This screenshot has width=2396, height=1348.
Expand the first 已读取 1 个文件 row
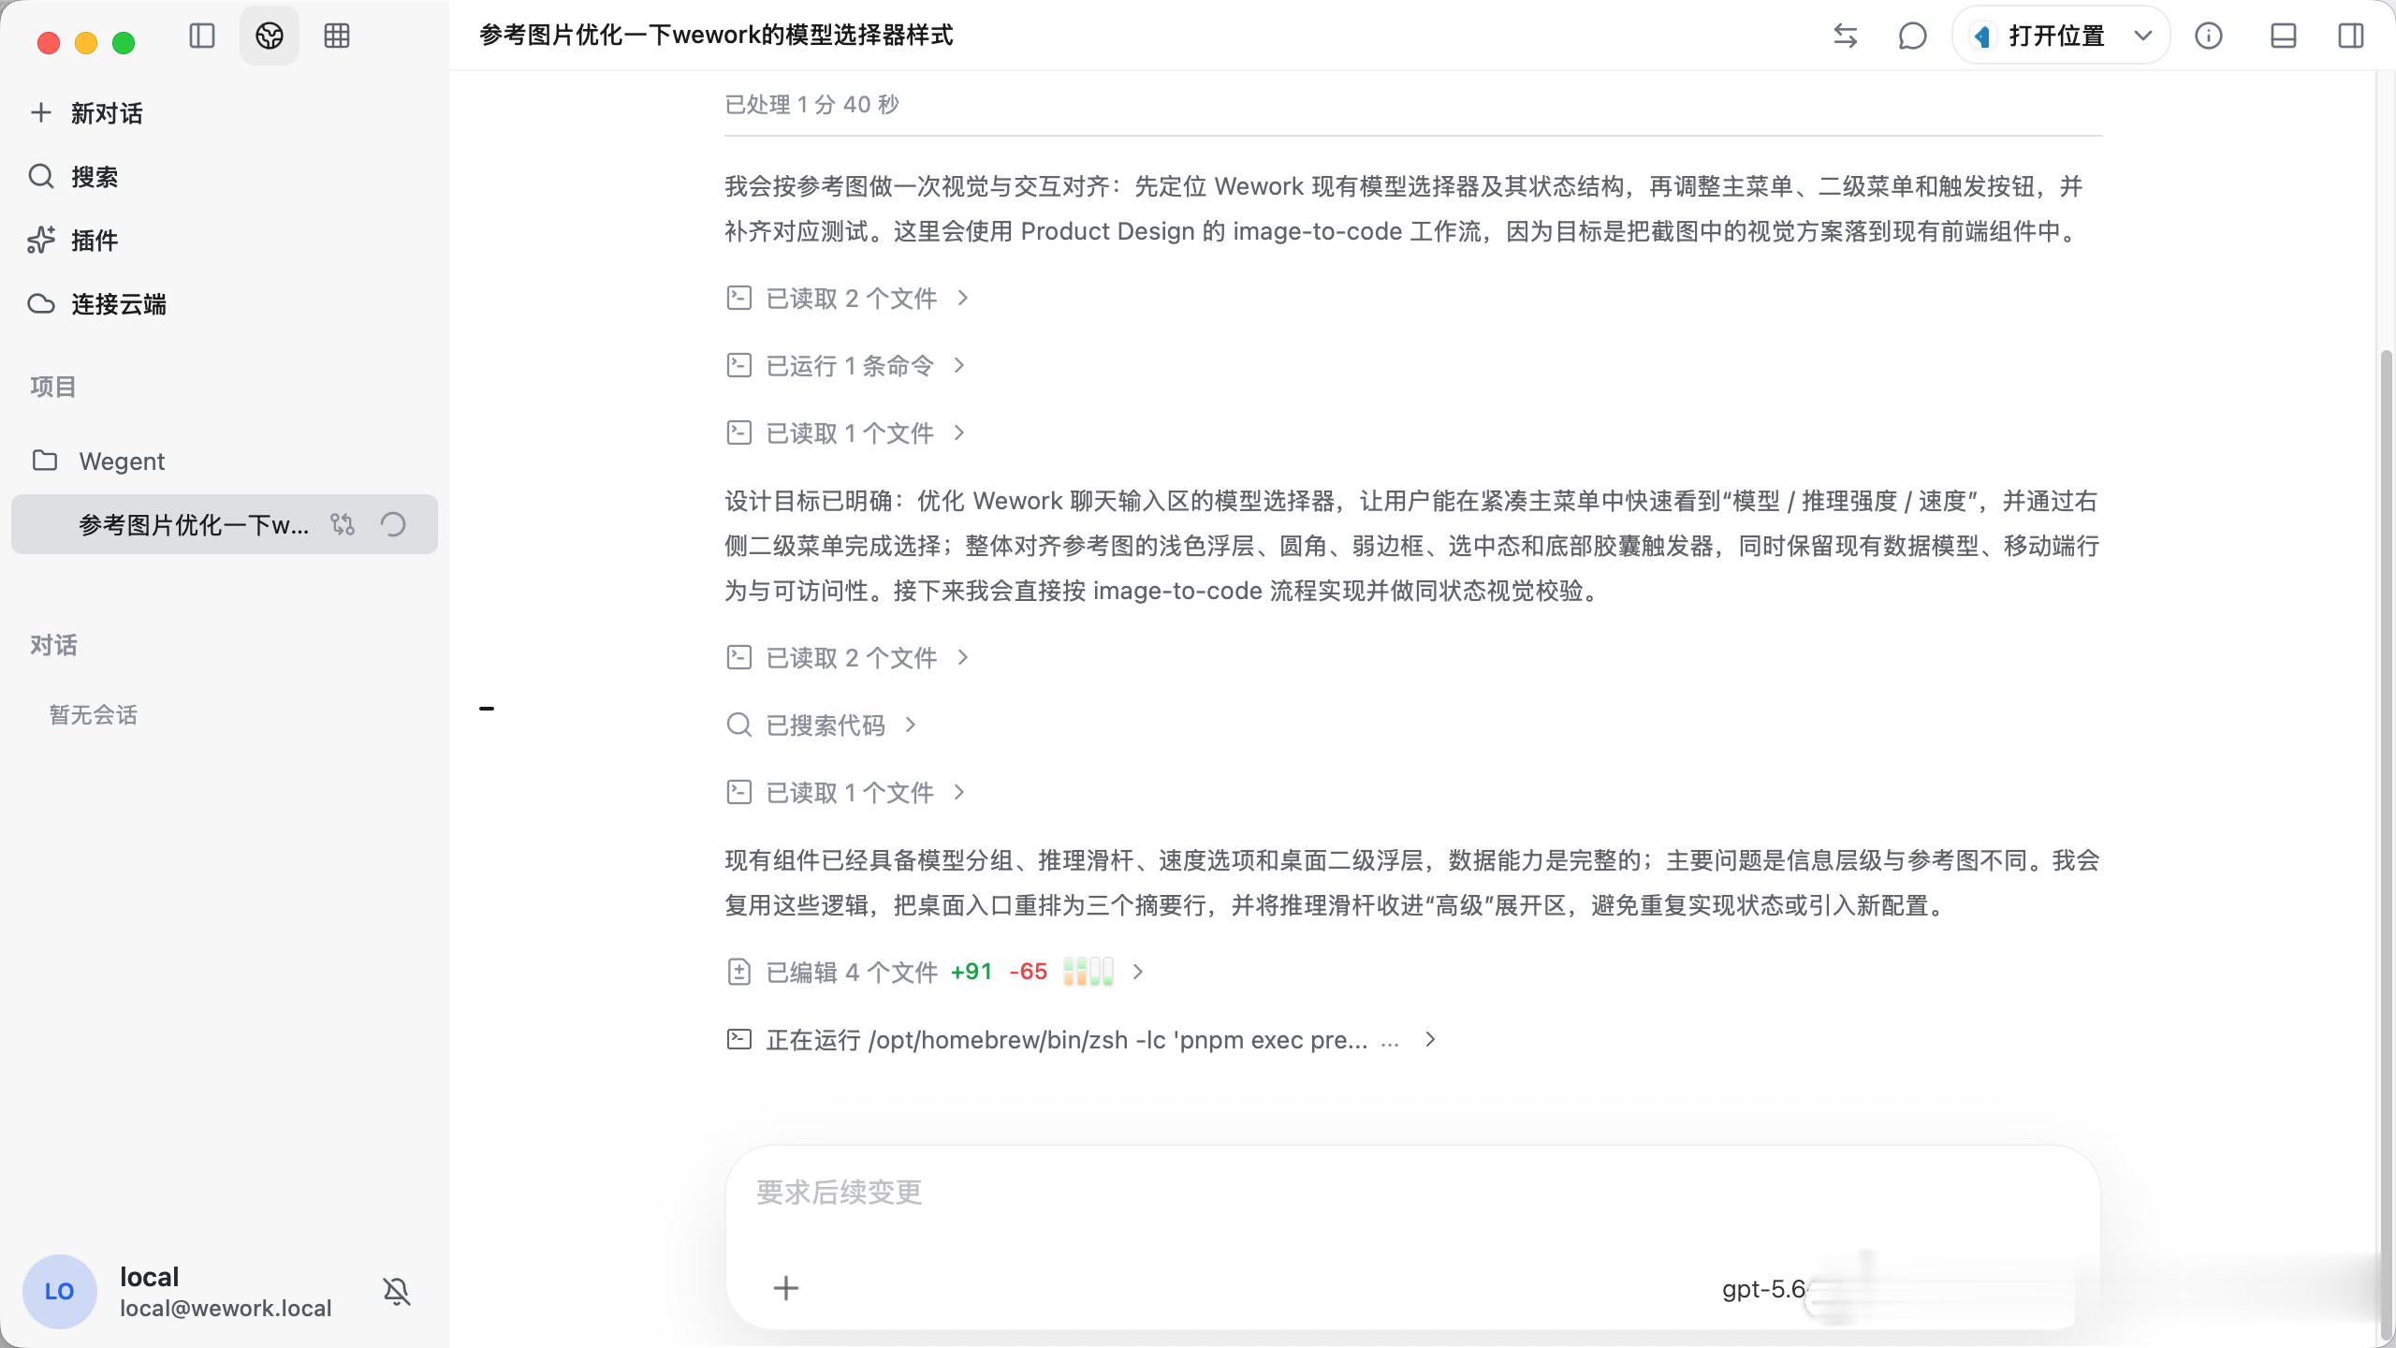(846, 432)
